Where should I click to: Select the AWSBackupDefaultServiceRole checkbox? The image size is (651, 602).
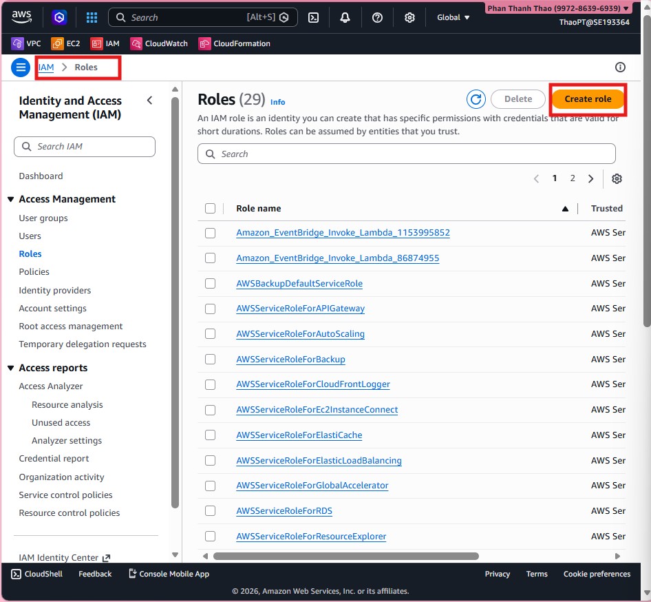[x=211, y=284]
